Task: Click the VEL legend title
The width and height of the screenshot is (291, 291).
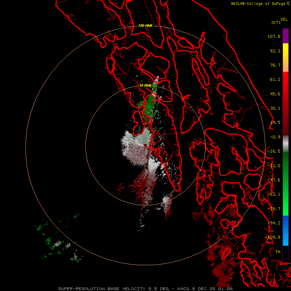Action: click(x=284, y=19)
